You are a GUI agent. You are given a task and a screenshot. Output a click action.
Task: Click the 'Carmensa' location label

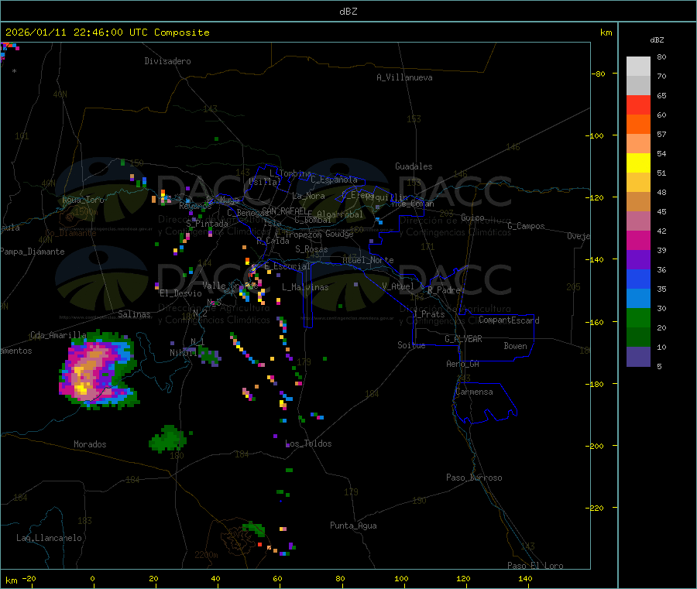coord(474,392)
